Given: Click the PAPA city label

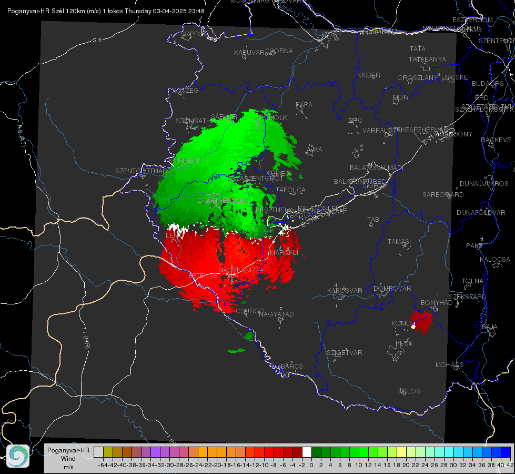Looking at the screenshot, I should pyautogui.click(x=304, y=104).
